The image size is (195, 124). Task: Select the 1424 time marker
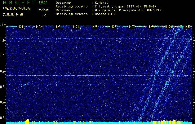pyautogui.click(x=76, y=27)
